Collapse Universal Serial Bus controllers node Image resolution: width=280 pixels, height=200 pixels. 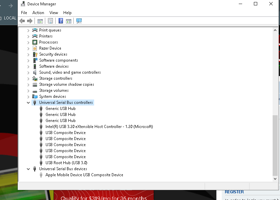point(28,103)
